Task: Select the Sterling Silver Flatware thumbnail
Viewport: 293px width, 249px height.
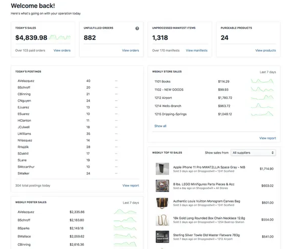Action: tap(162, 236)
